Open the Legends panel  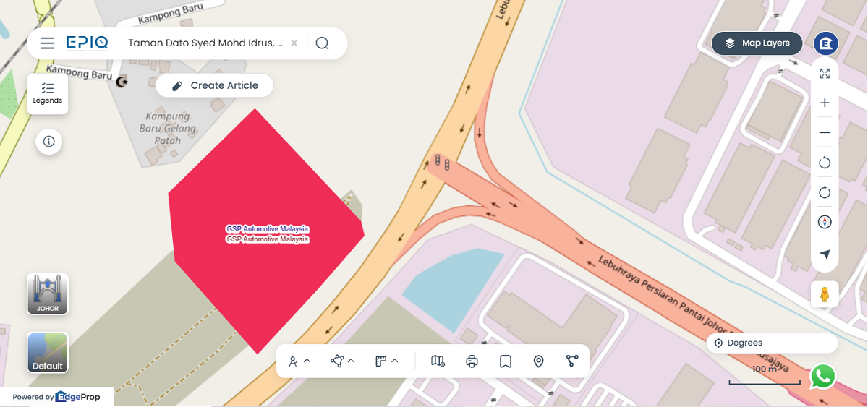coord(48,93)
